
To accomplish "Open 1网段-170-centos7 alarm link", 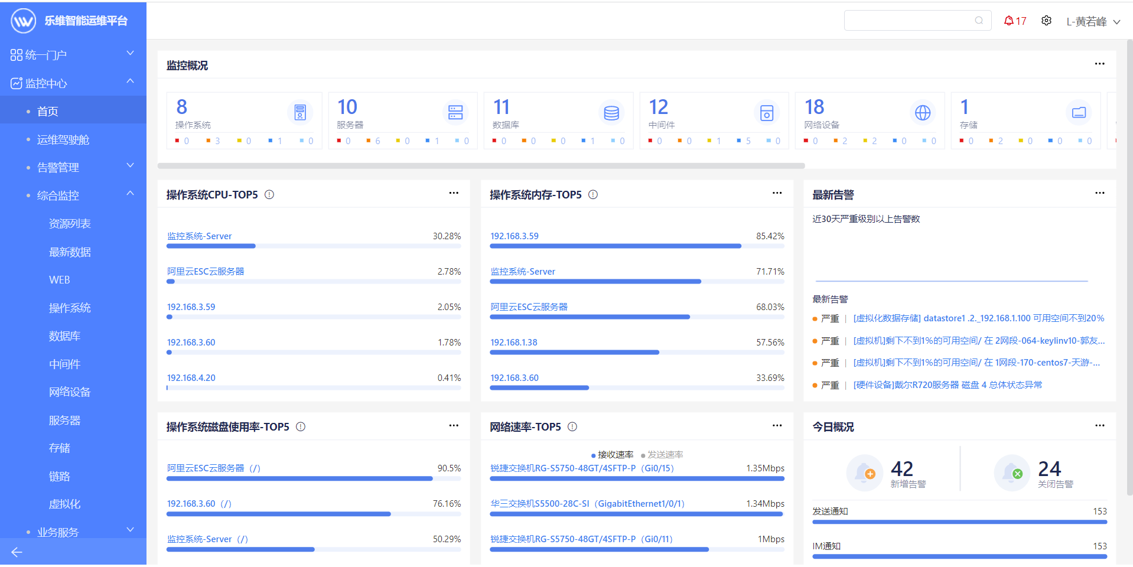I will pos(976,363).
